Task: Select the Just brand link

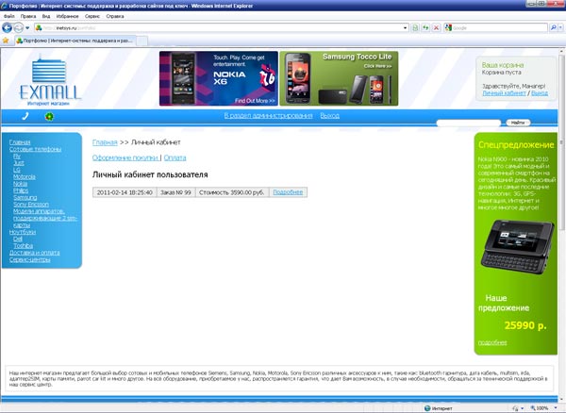Action: pyautogui.click(x=19, y=163)
